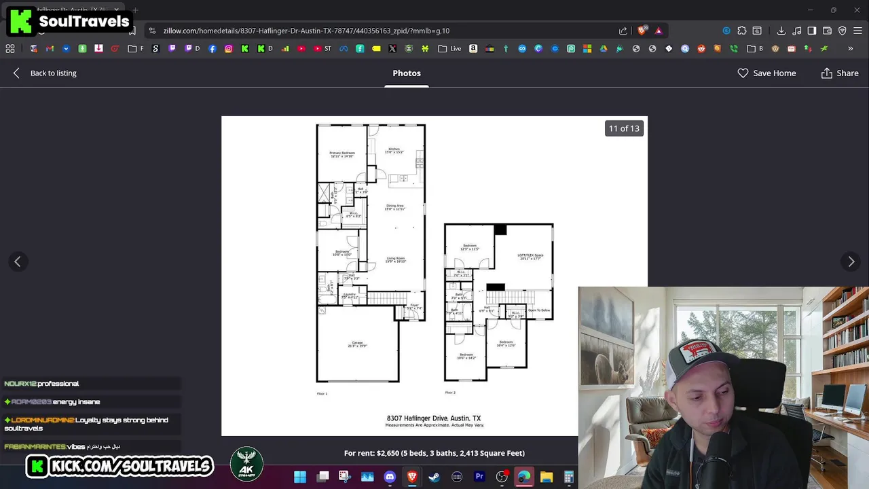Image resolution: width=869 pixels, height=489 pixels.
Task: Open the Live bookmarks folder
Action: [449, 49]
